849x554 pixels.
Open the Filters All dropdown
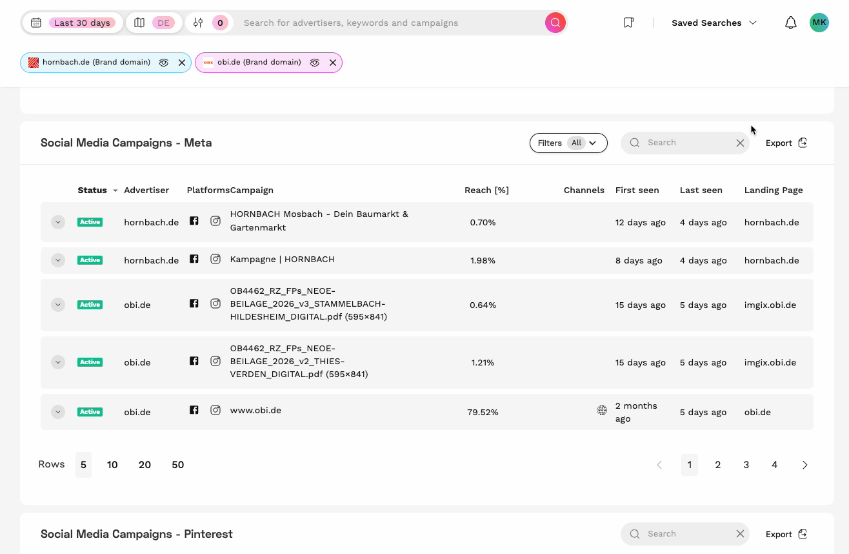tap(568, 143)
